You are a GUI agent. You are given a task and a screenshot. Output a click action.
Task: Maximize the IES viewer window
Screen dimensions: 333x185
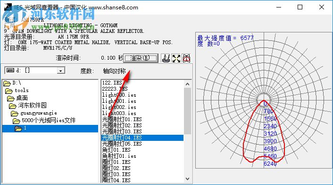click(300, 7)
